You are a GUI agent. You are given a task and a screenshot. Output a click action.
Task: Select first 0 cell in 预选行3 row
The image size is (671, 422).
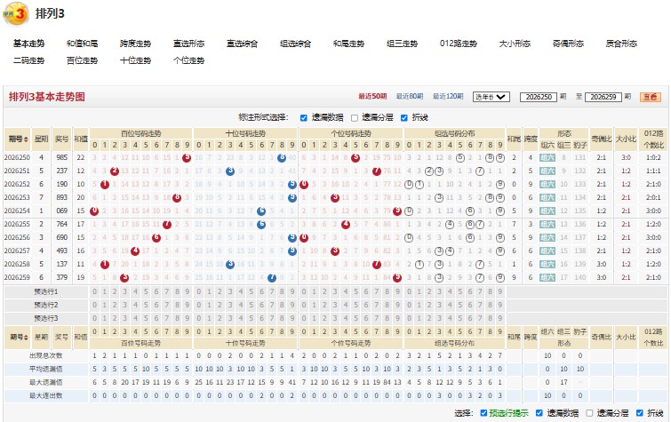click(x=94, y=318)
